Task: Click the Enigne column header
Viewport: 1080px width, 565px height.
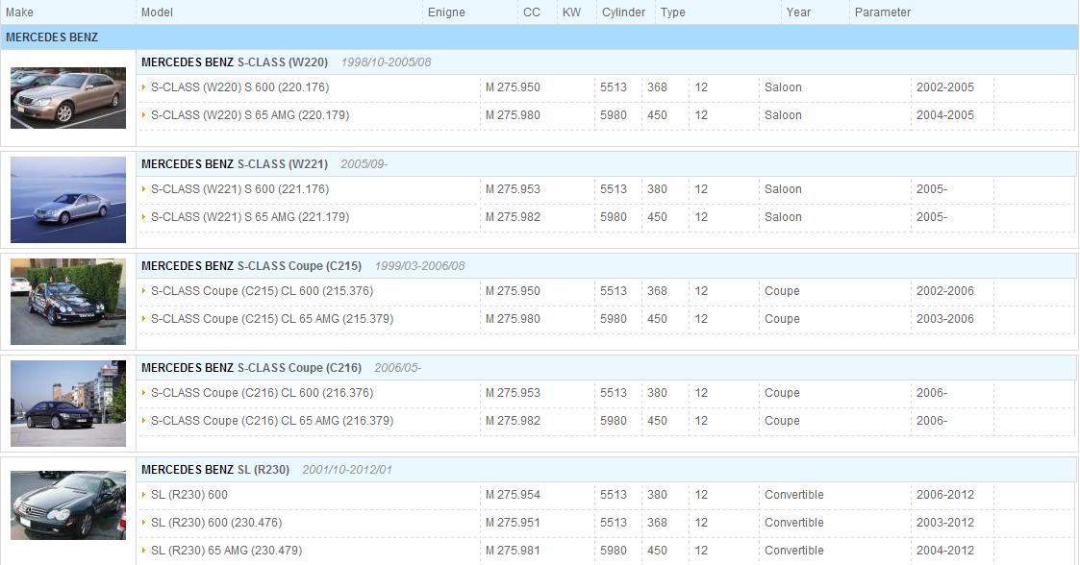Action: coord(446,12)
